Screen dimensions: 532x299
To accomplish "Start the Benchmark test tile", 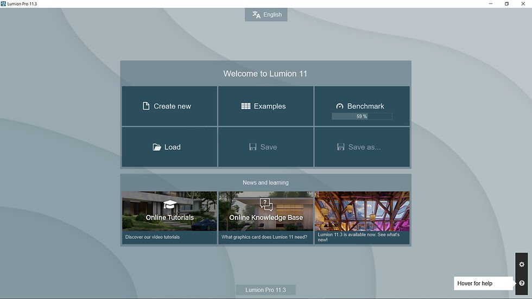I will 362,106.
